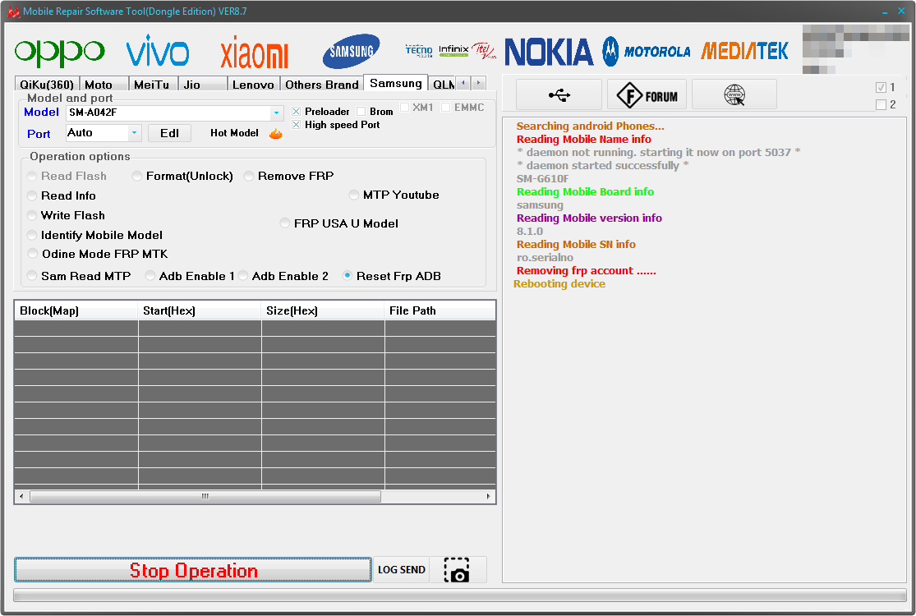Click the Tecno brand logo
The image size is (916, 616).
click(x=419, y=51)
